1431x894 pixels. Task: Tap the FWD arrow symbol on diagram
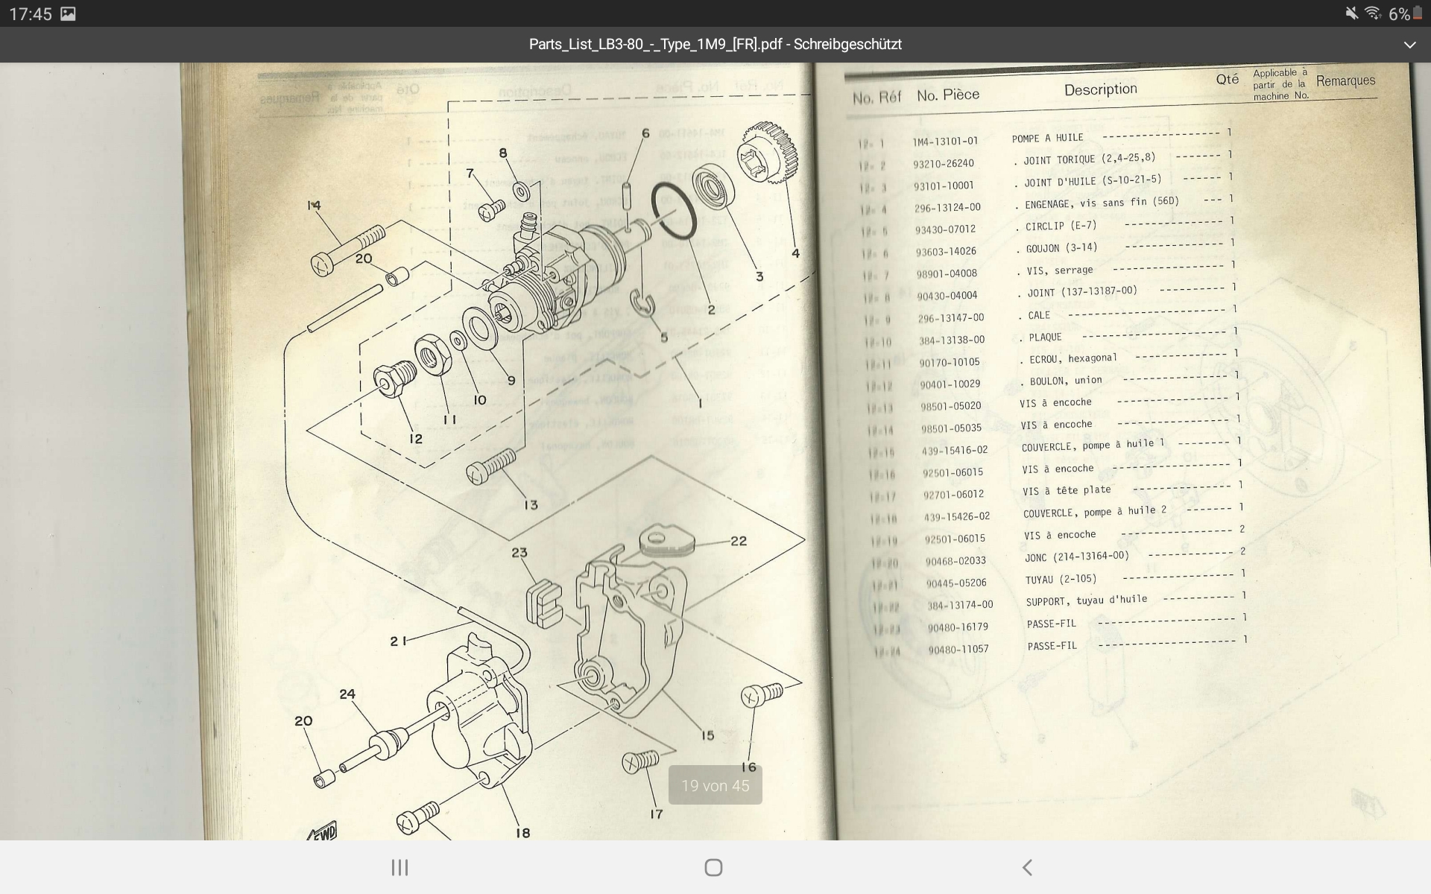tap(323, 831)
